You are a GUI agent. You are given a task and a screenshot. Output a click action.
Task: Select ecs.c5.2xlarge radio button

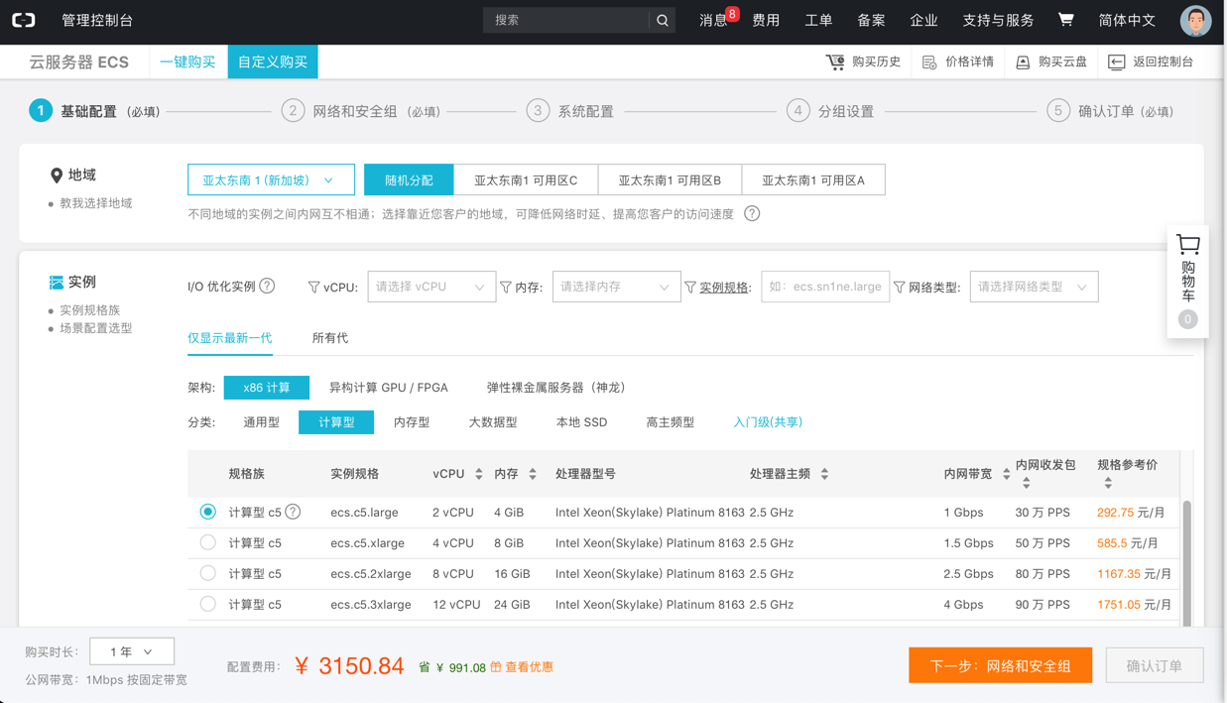tap(207, 573)
